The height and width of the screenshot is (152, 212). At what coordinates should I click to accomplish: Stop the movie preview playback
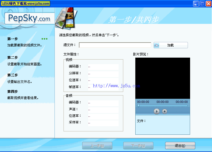click(164, 111)
